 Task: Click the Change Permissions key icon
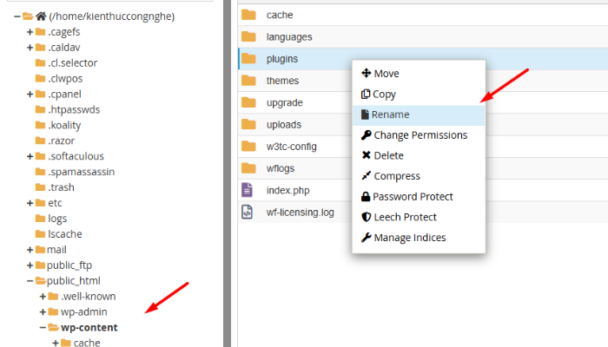pos(366,134)
